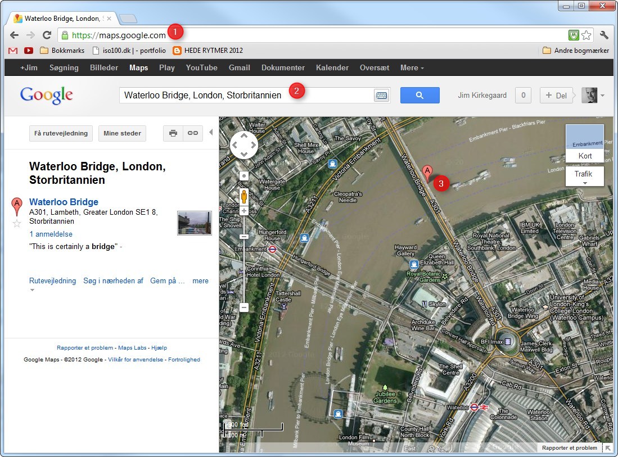Click the green shield extension icon

pos(574,35)
